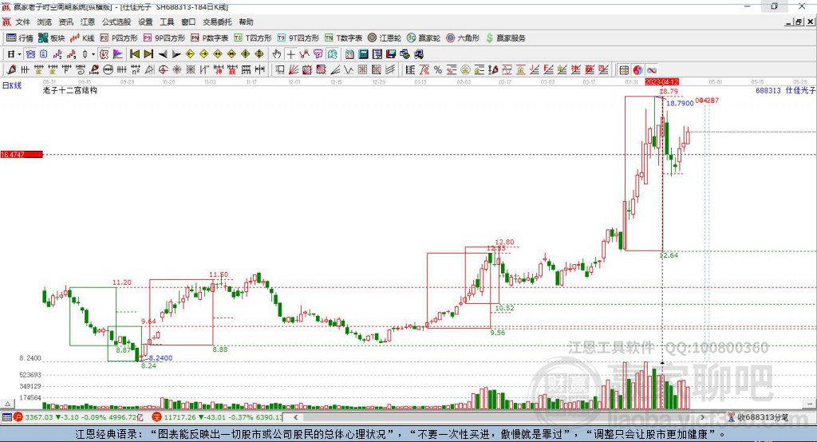Open 赢家服务 dollar-sign service
817x442 pixels.
click(x=505, y=38)
